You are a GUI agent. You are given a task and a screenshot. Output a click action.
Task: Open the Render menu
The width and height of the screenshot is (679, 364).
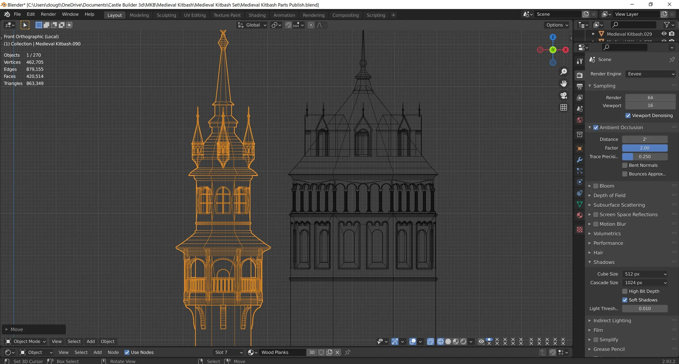(48, 14)
